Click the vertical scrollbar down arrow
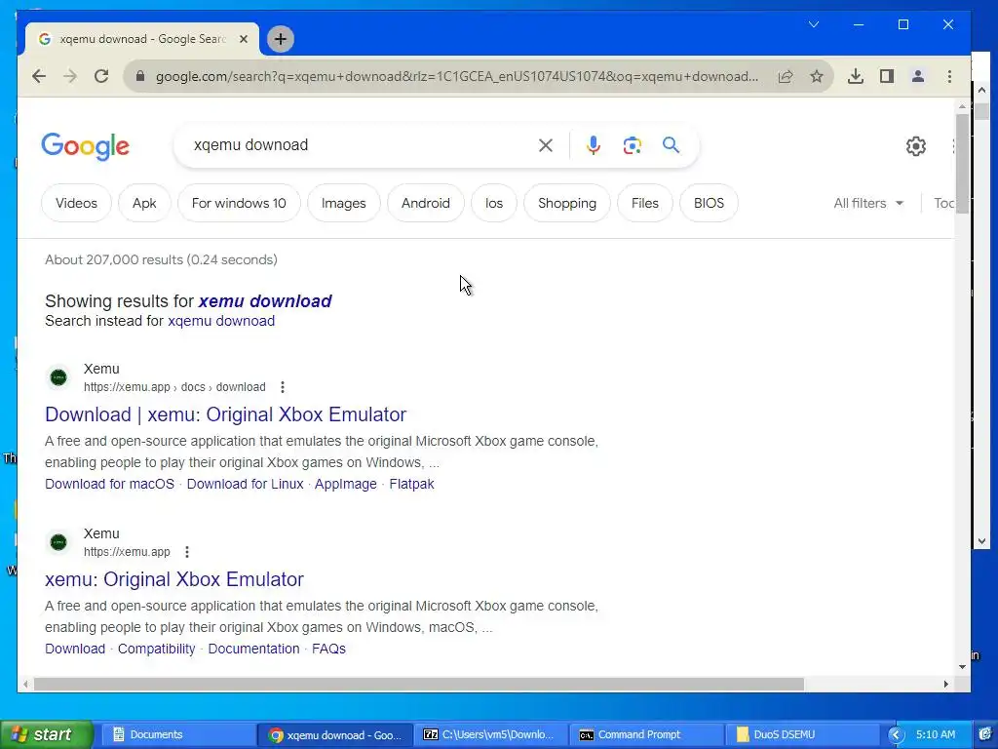 pos(962,667)
